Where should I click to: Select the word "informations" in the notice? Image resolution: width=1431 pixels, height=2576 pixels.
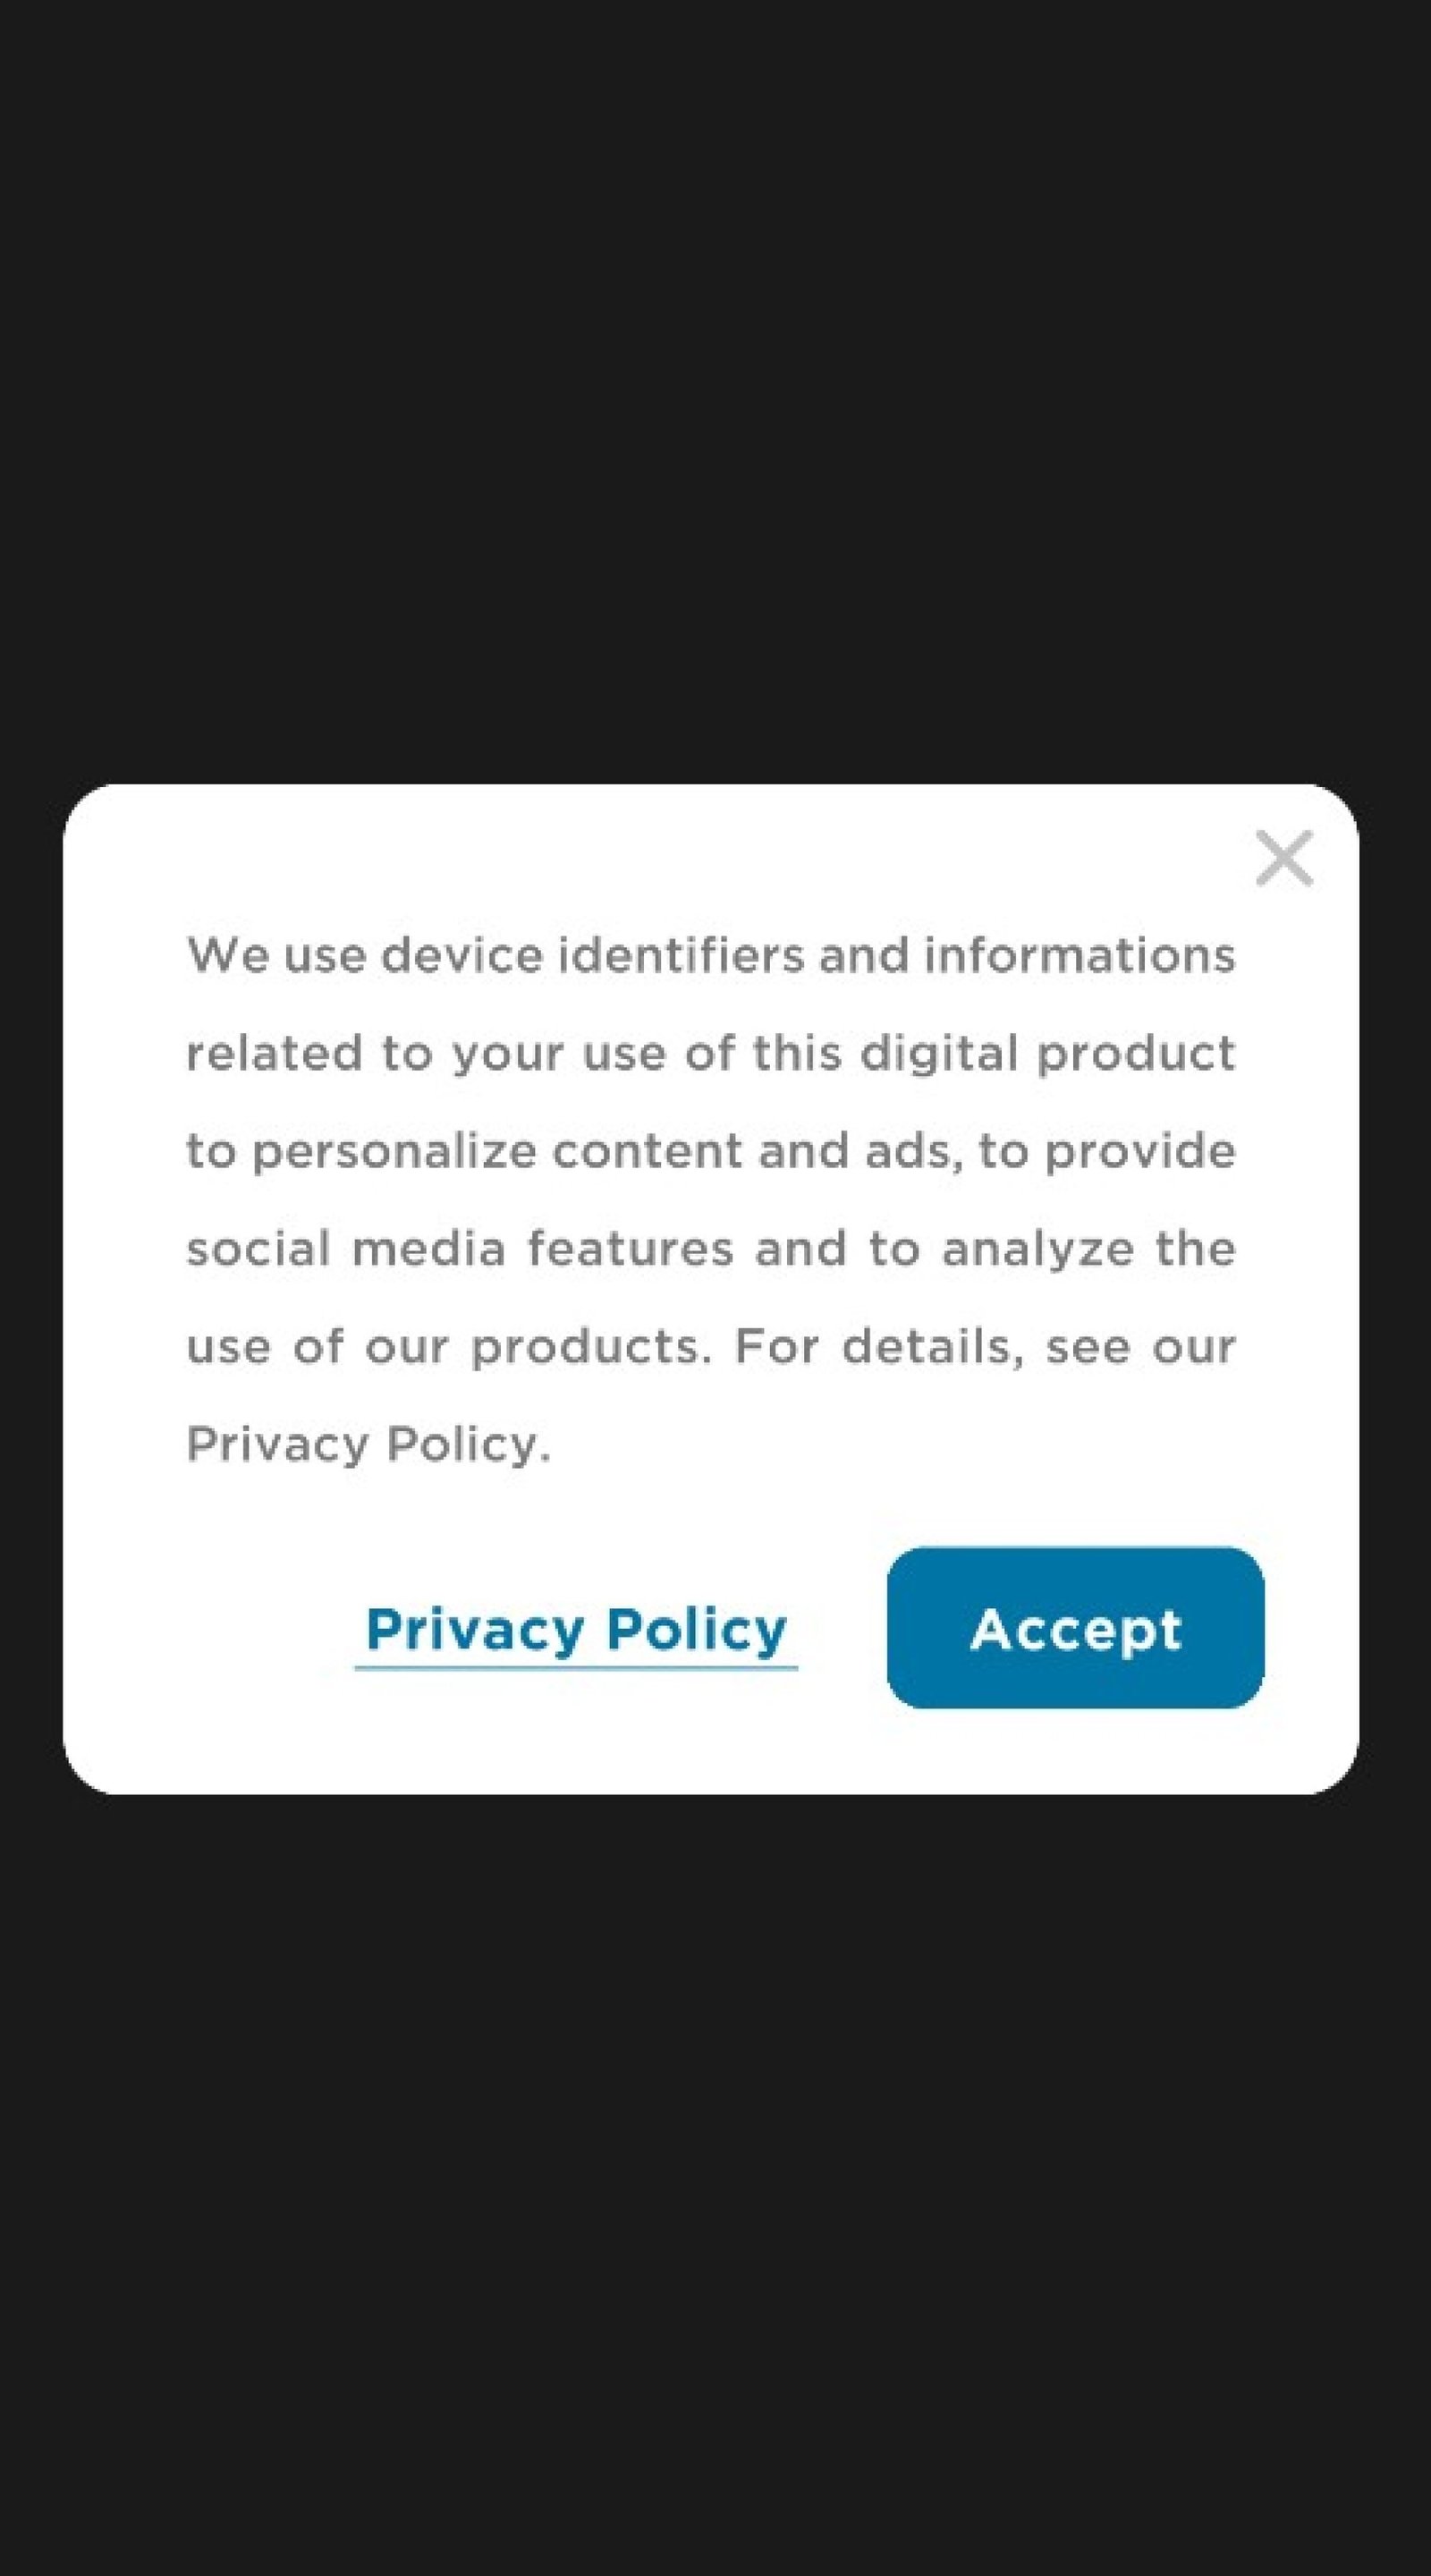(x=1080, y=955)
